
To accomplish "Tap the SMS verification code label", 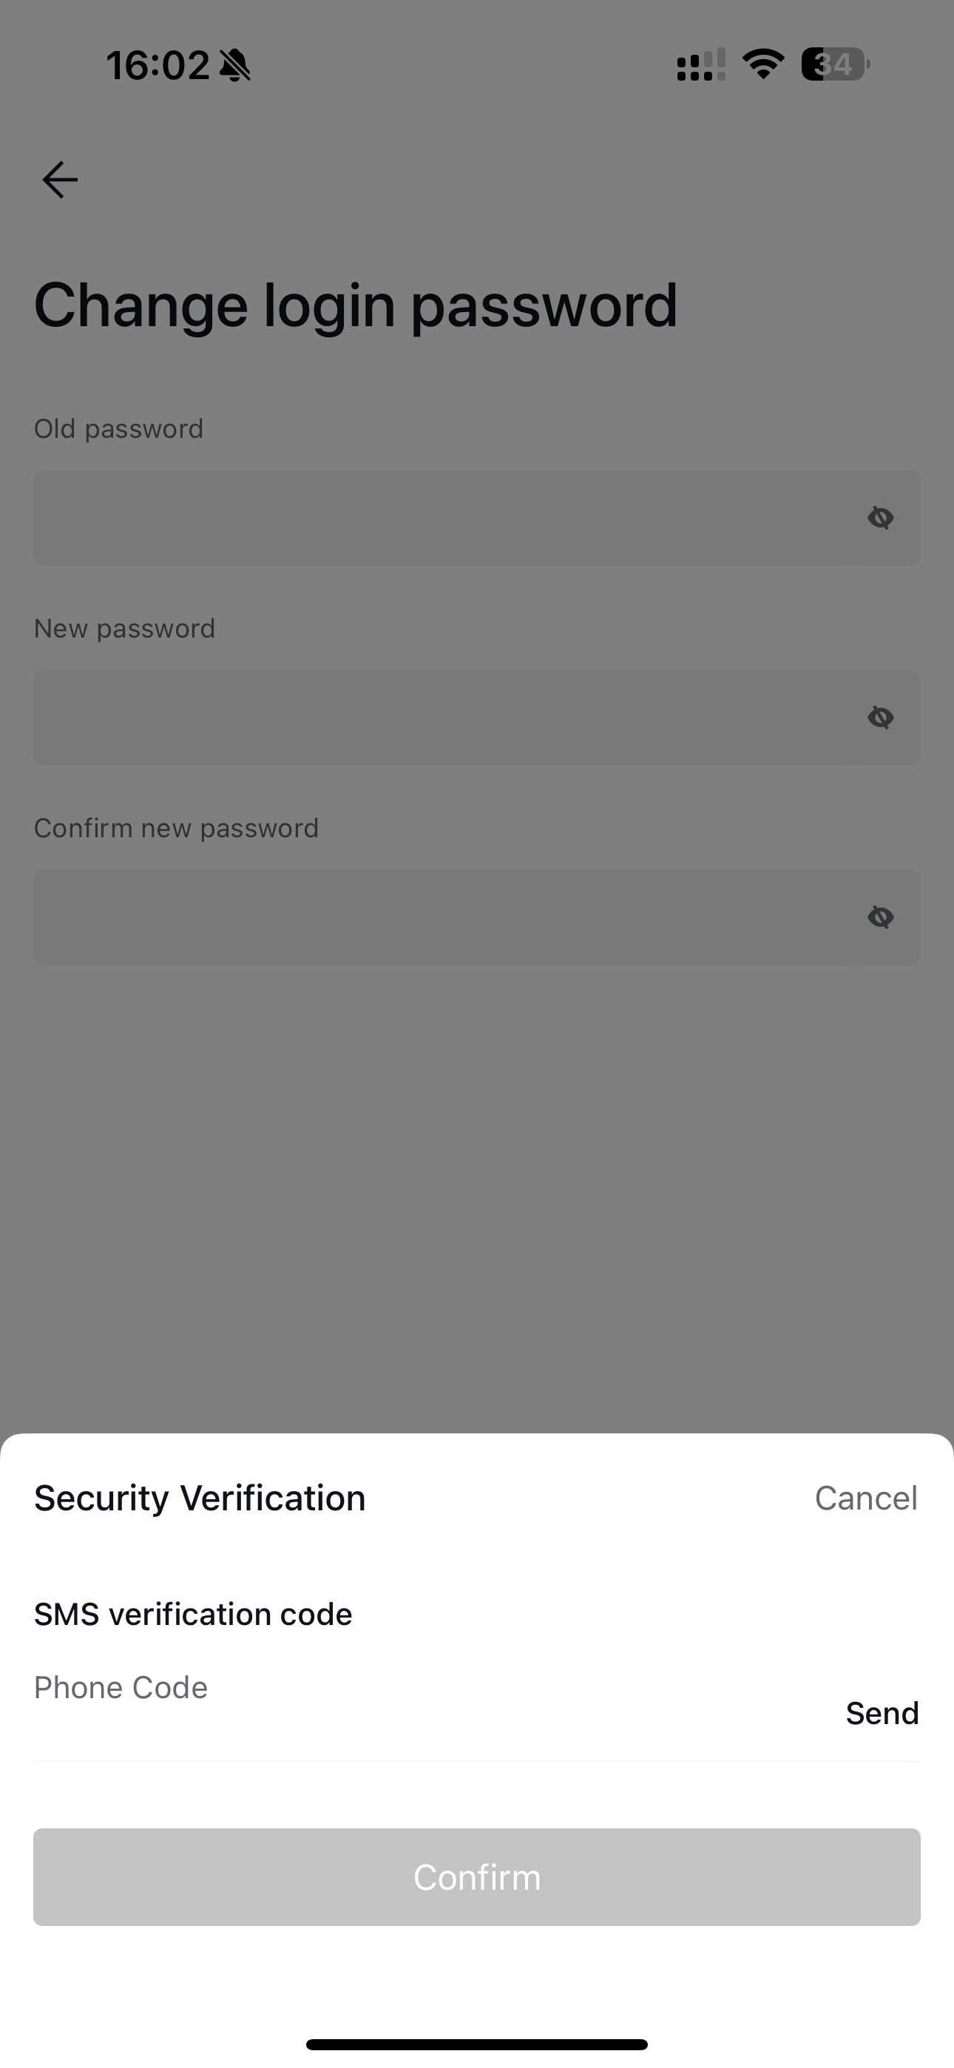I will tap(193, 1615).
